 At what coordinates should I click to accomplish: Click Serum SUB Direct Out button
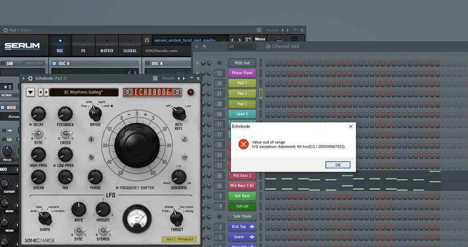tap(34, 63)
